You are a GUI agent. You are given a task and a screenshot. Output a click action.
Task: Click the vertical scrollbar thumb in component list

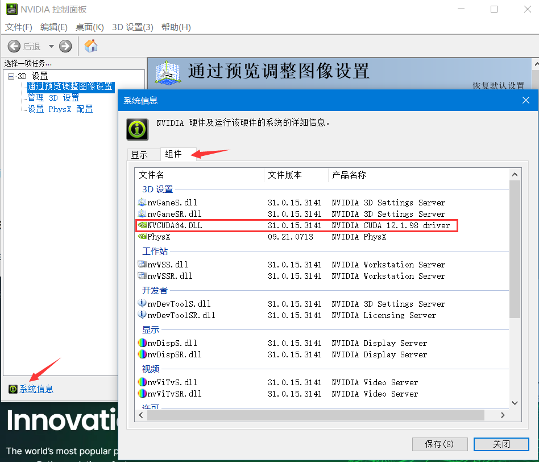tap(515, 249)
